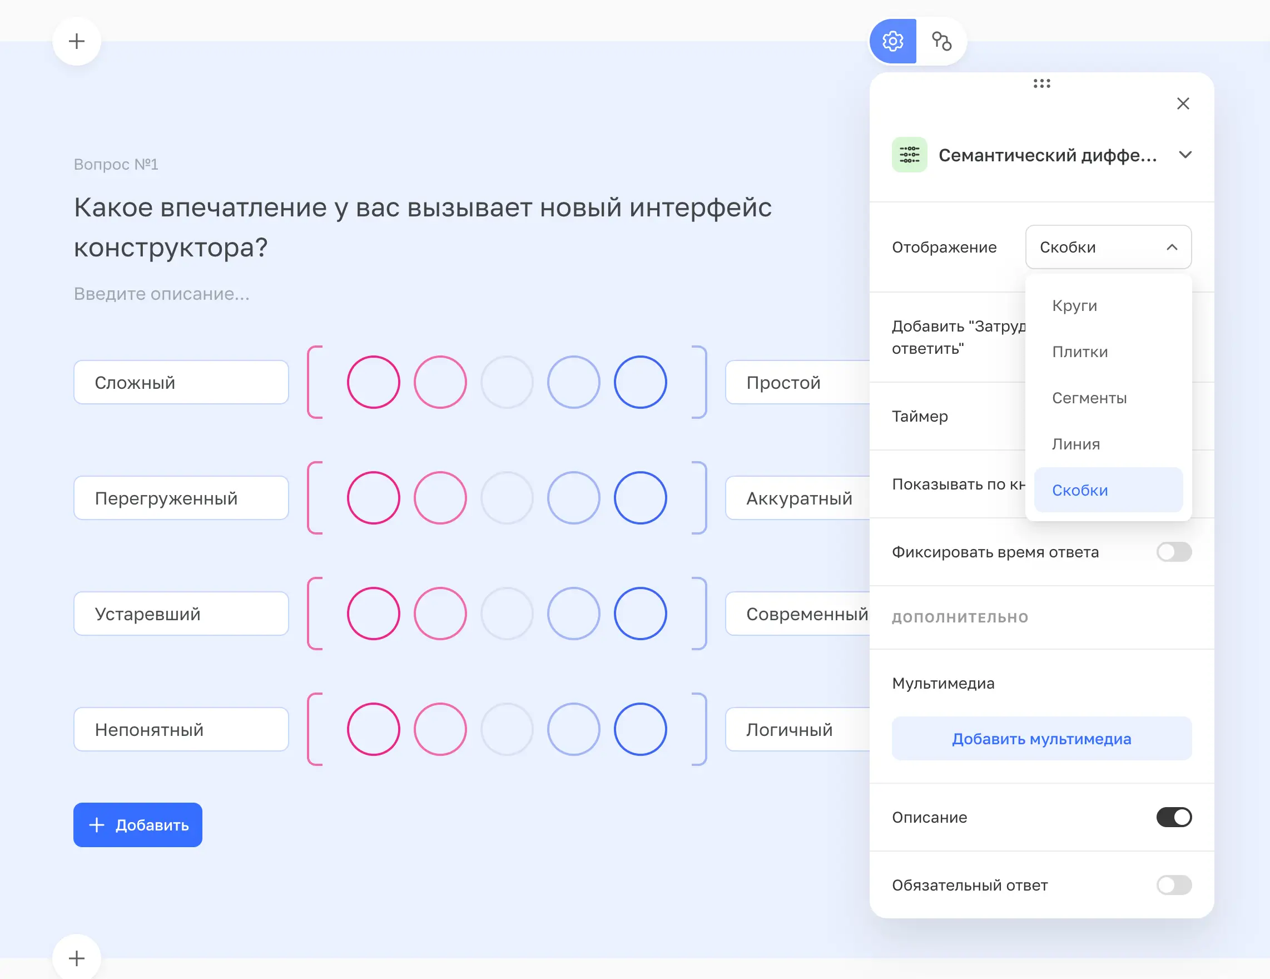This screenshot has width=1270, height=979.
Task: Click Добавить мультимедиа button
Action: coord(1041,738)
